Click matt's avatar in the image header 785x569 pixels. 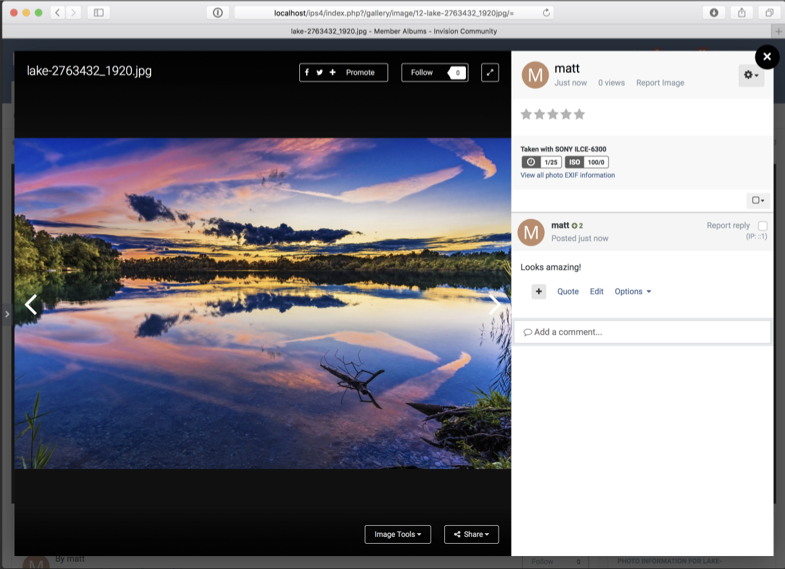click(x=536, y=75)
